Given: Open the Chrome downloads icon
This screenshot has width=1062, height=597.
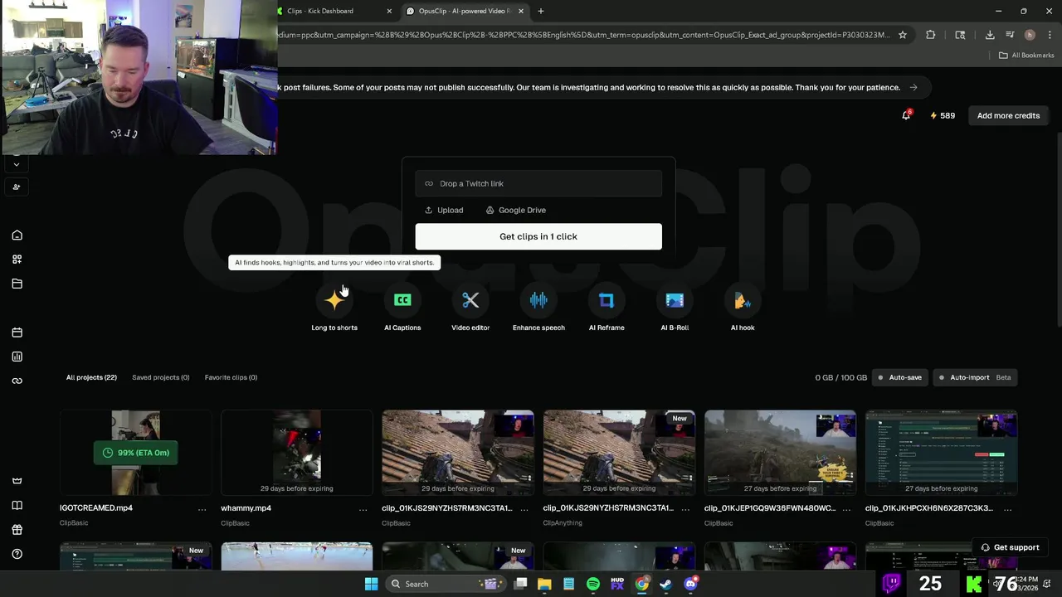Looking at the screenshot, I should tap(990, 35).
